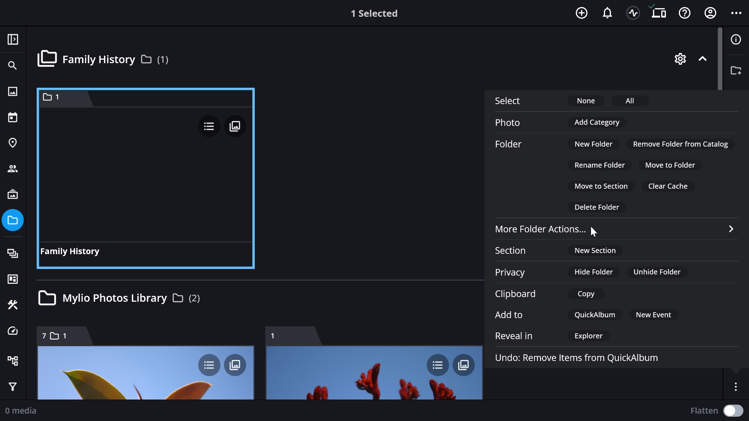749x421 pixels.
Task: Open the Help question mark icon
Action: pyautogui.click(x=685, y=13)
